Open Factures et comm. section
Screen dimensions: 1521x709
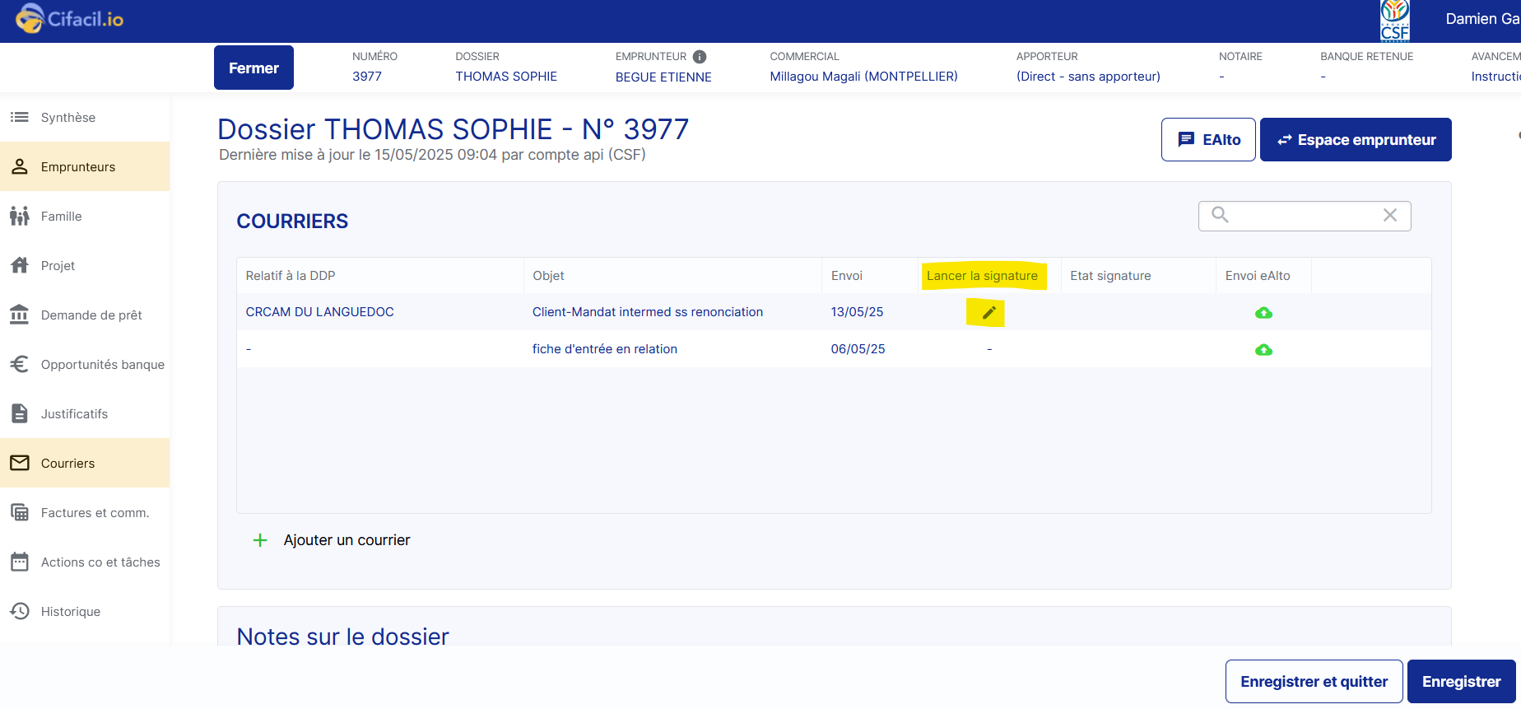(95, 513)
